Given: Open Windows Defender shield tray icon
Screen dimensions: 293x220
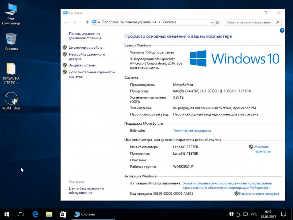Looking at the screenshot, I should [231, 214].
